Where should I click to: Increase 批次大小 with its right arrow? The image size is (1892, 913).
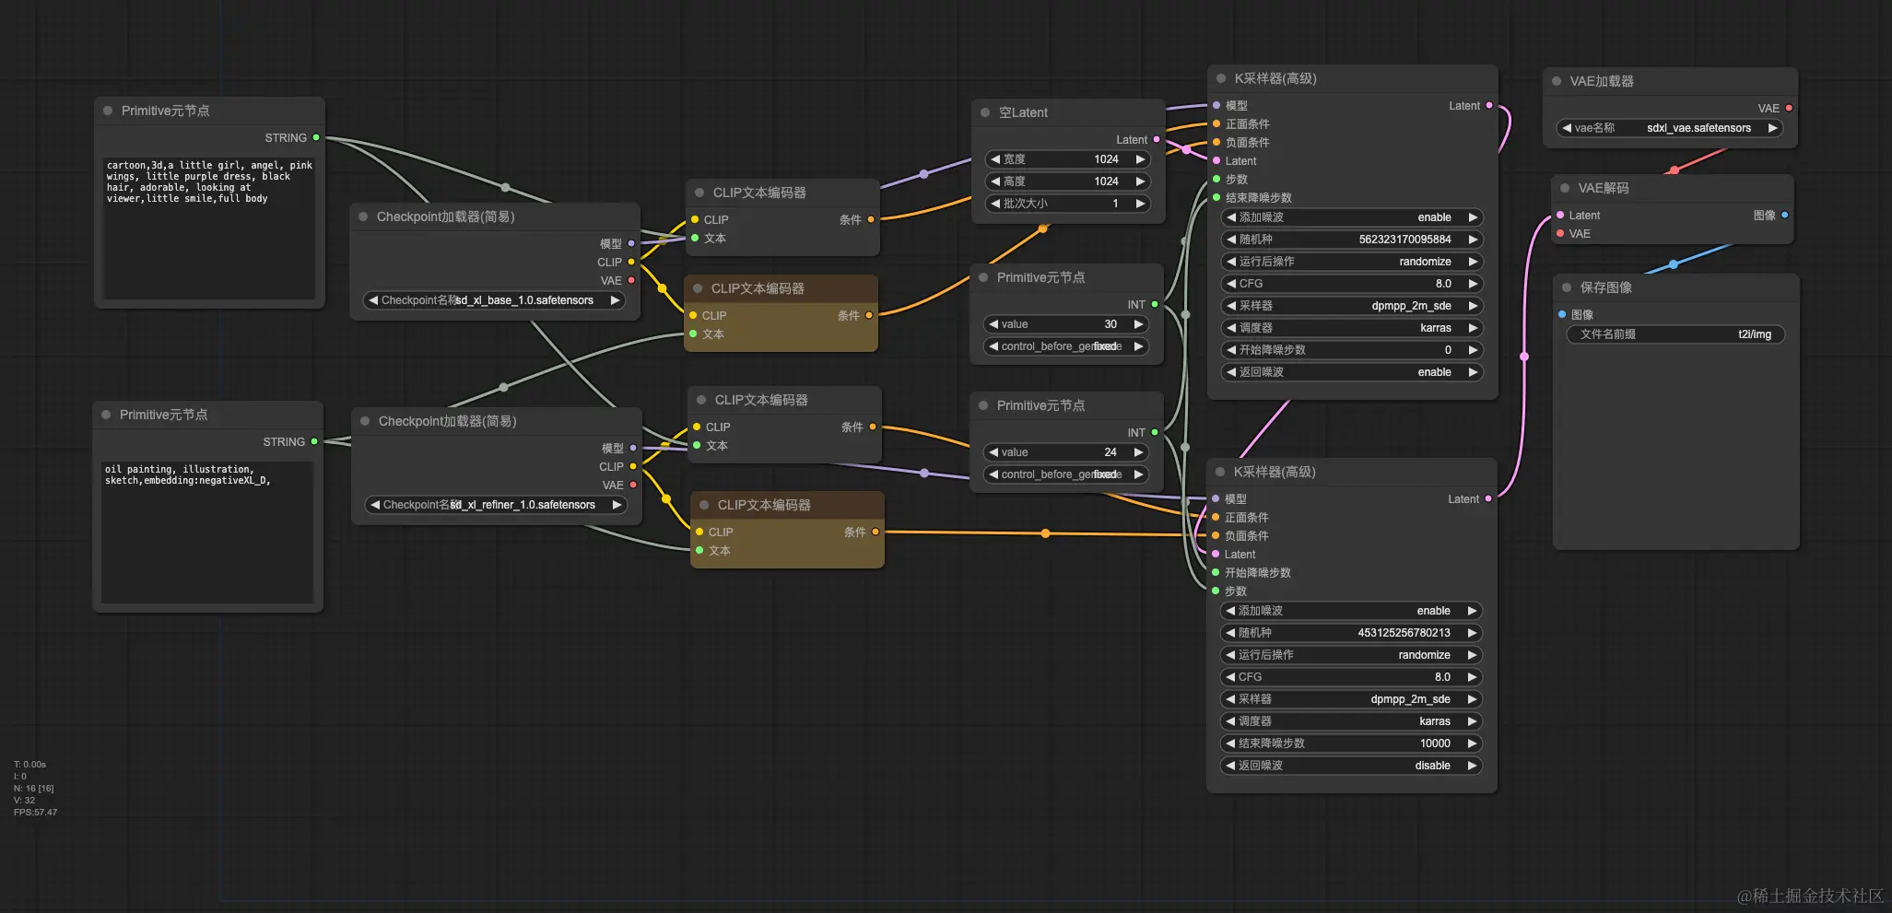click(1141, 204)
